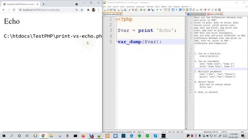Click the Replace icon next to Find
The image size is (248, 139).
(x=152, y=10)
